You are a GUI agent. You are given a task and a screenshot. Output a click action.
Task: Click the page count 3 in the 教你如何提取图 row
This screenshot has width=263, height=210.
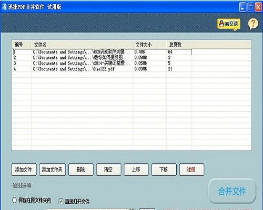(x=169, y=58)
